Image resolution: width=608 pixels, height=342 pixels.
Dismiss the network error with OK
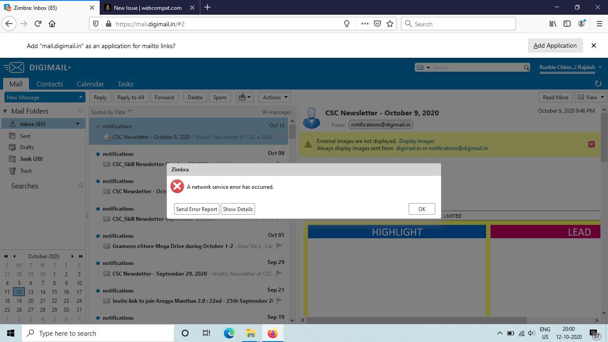421,209
